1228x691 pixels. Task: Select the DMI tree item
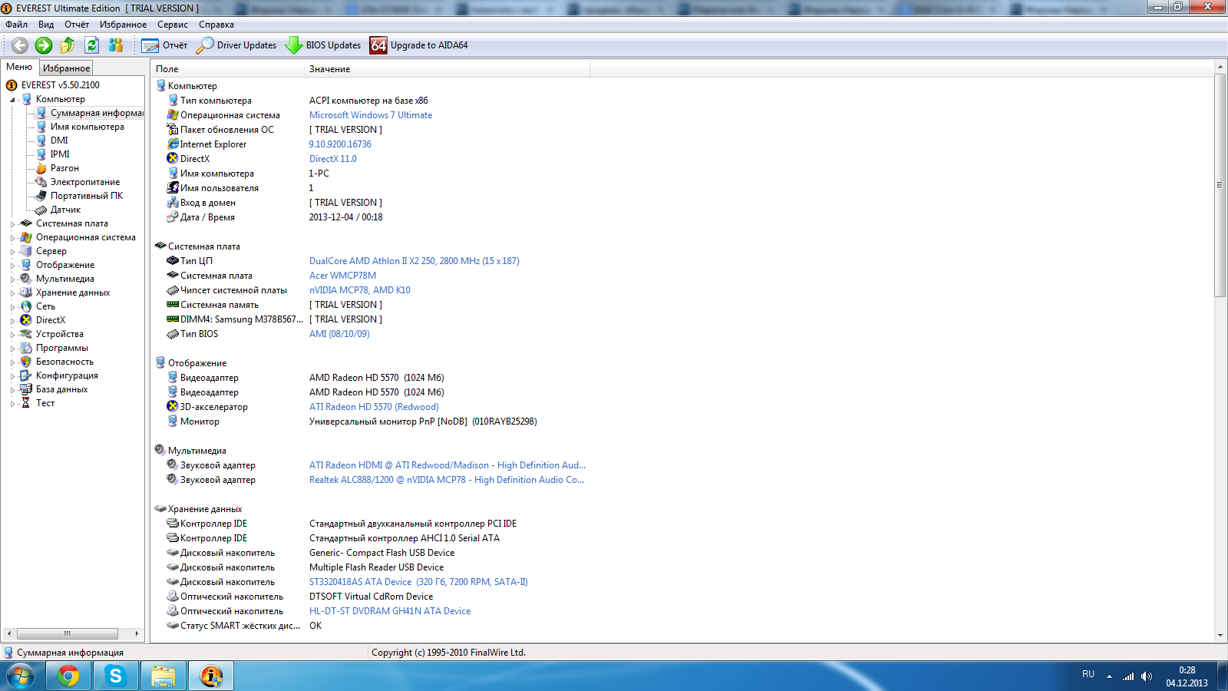tap(59, 141)
